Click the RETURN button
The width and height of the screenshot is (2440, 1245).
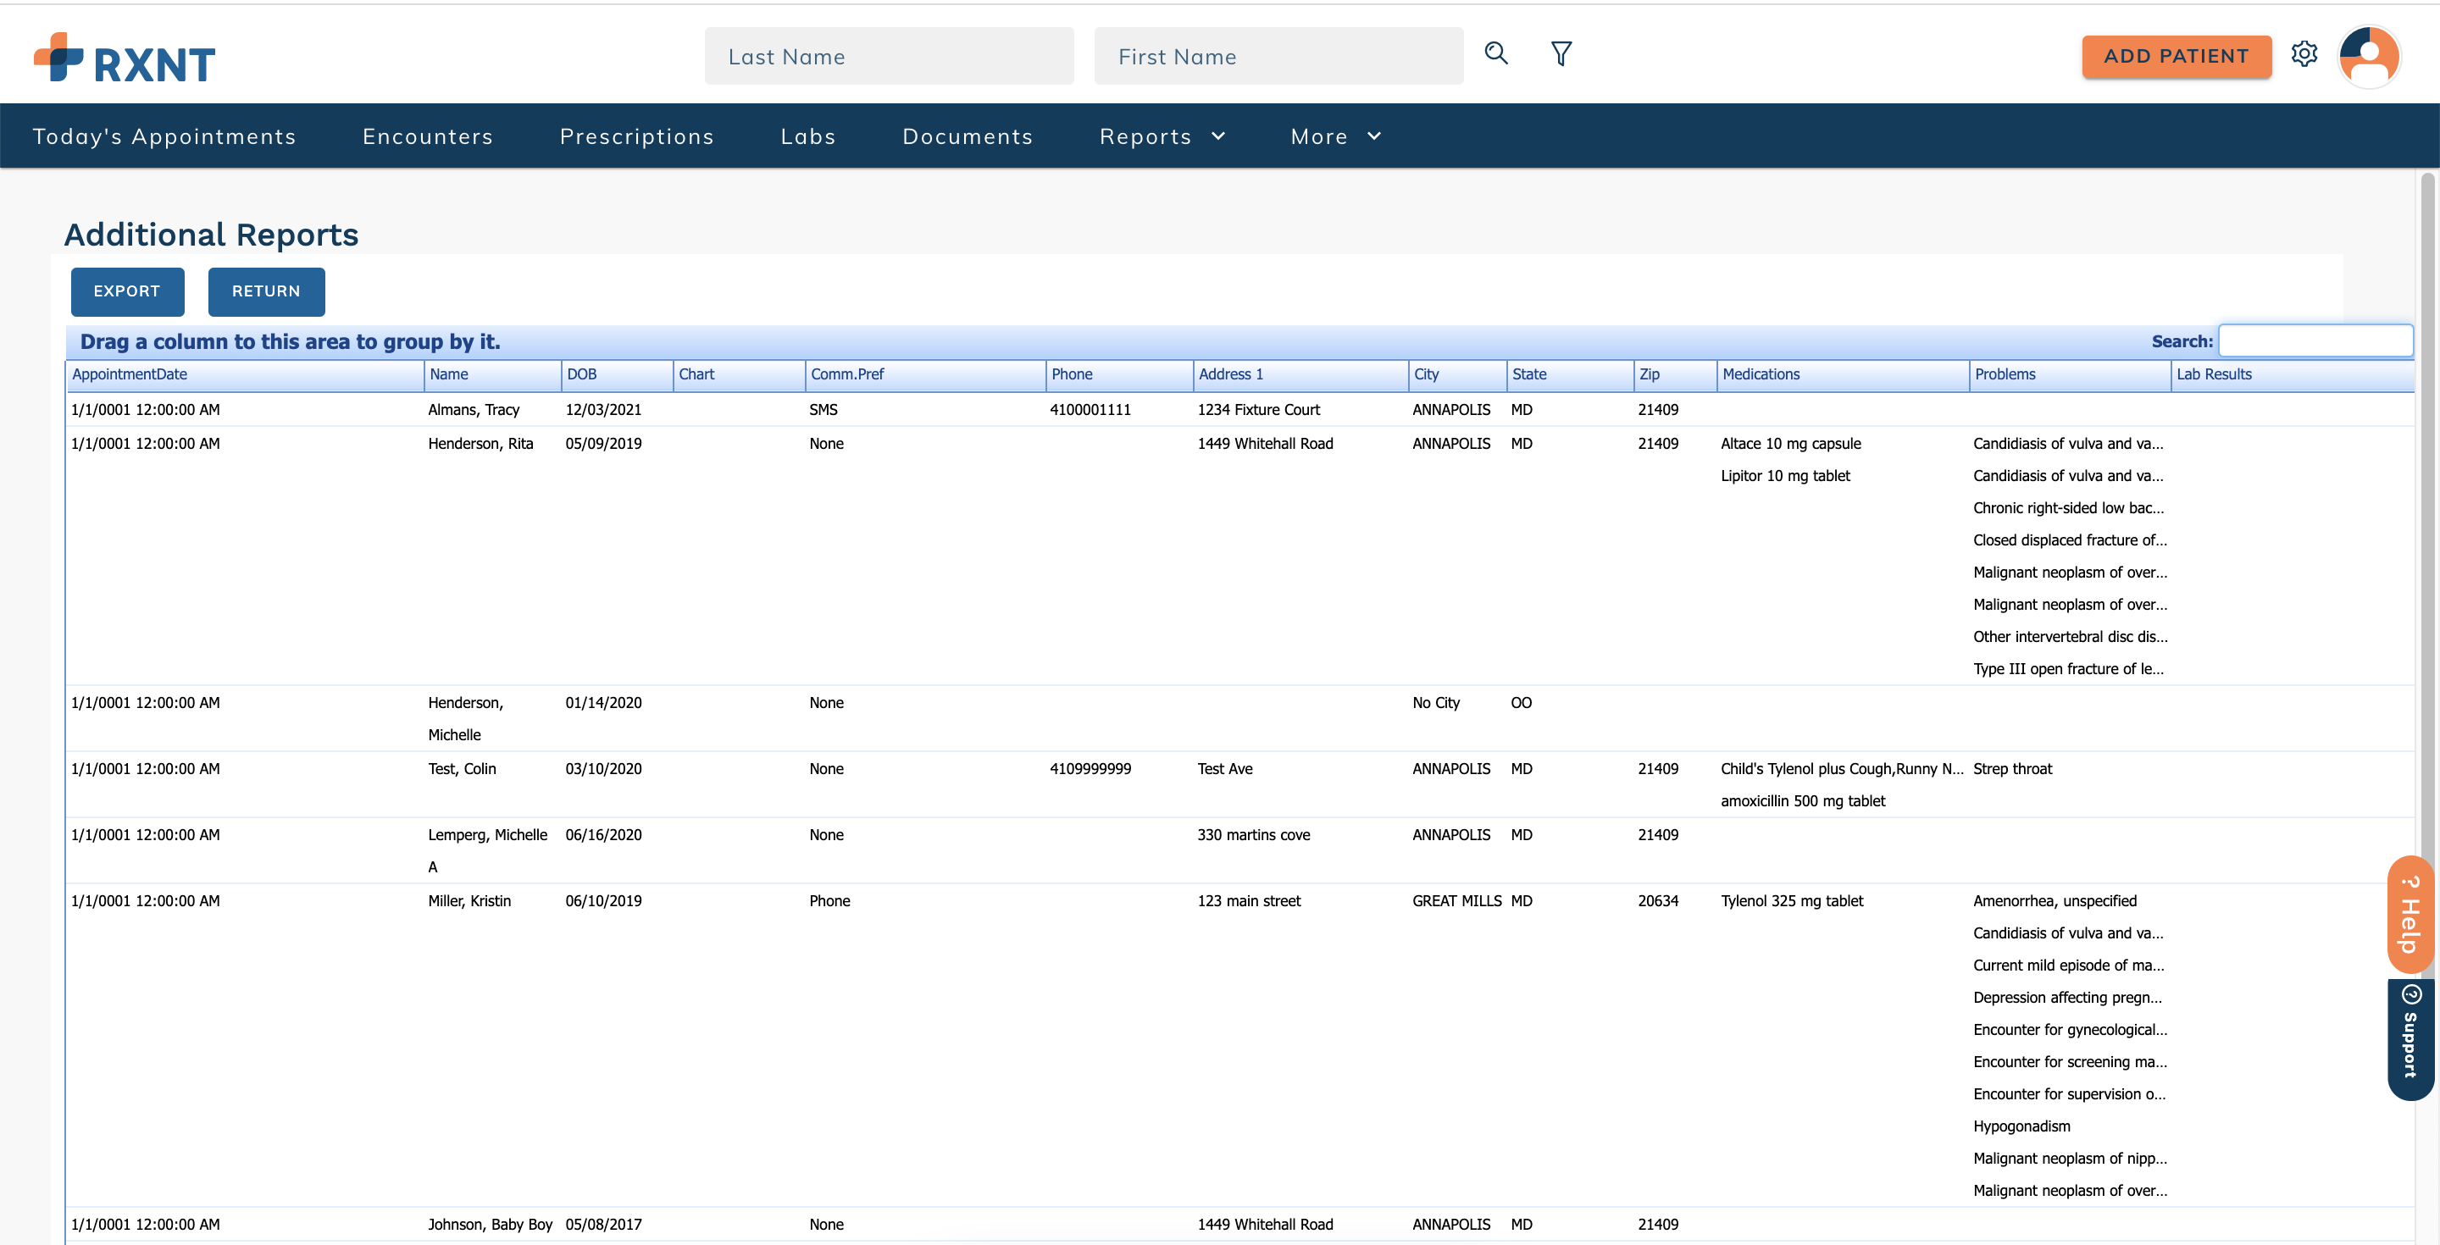265,291
